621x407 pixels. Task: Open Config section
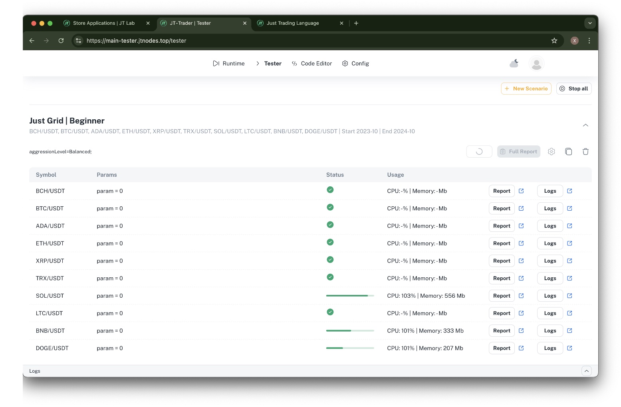point(355,63)
